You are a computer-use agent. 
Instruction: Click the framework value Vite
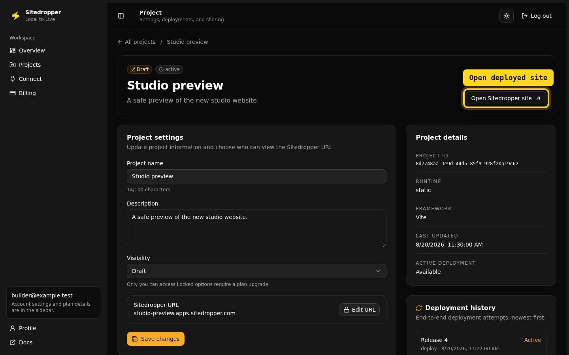click(421, 217)
